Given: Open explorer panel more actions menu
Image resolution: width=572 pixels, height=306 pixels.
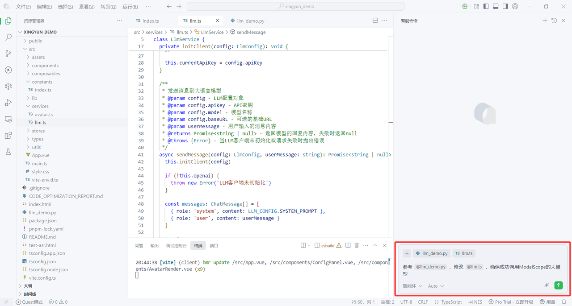Looking at the screenshot, I should tap(119, 21).
